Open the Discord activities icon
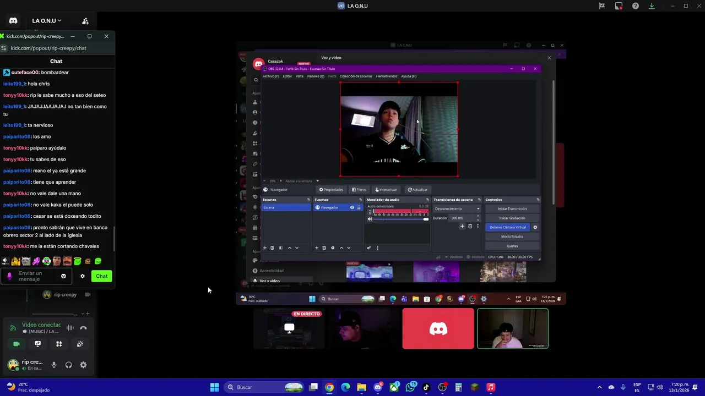This screenshot has height=396, width=705. [x=59, y=344]
